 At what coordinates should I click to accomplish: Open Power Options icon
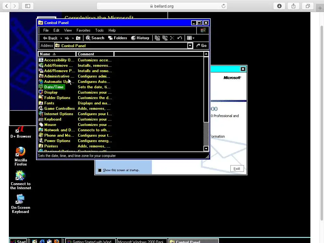(x=41, y=140)
